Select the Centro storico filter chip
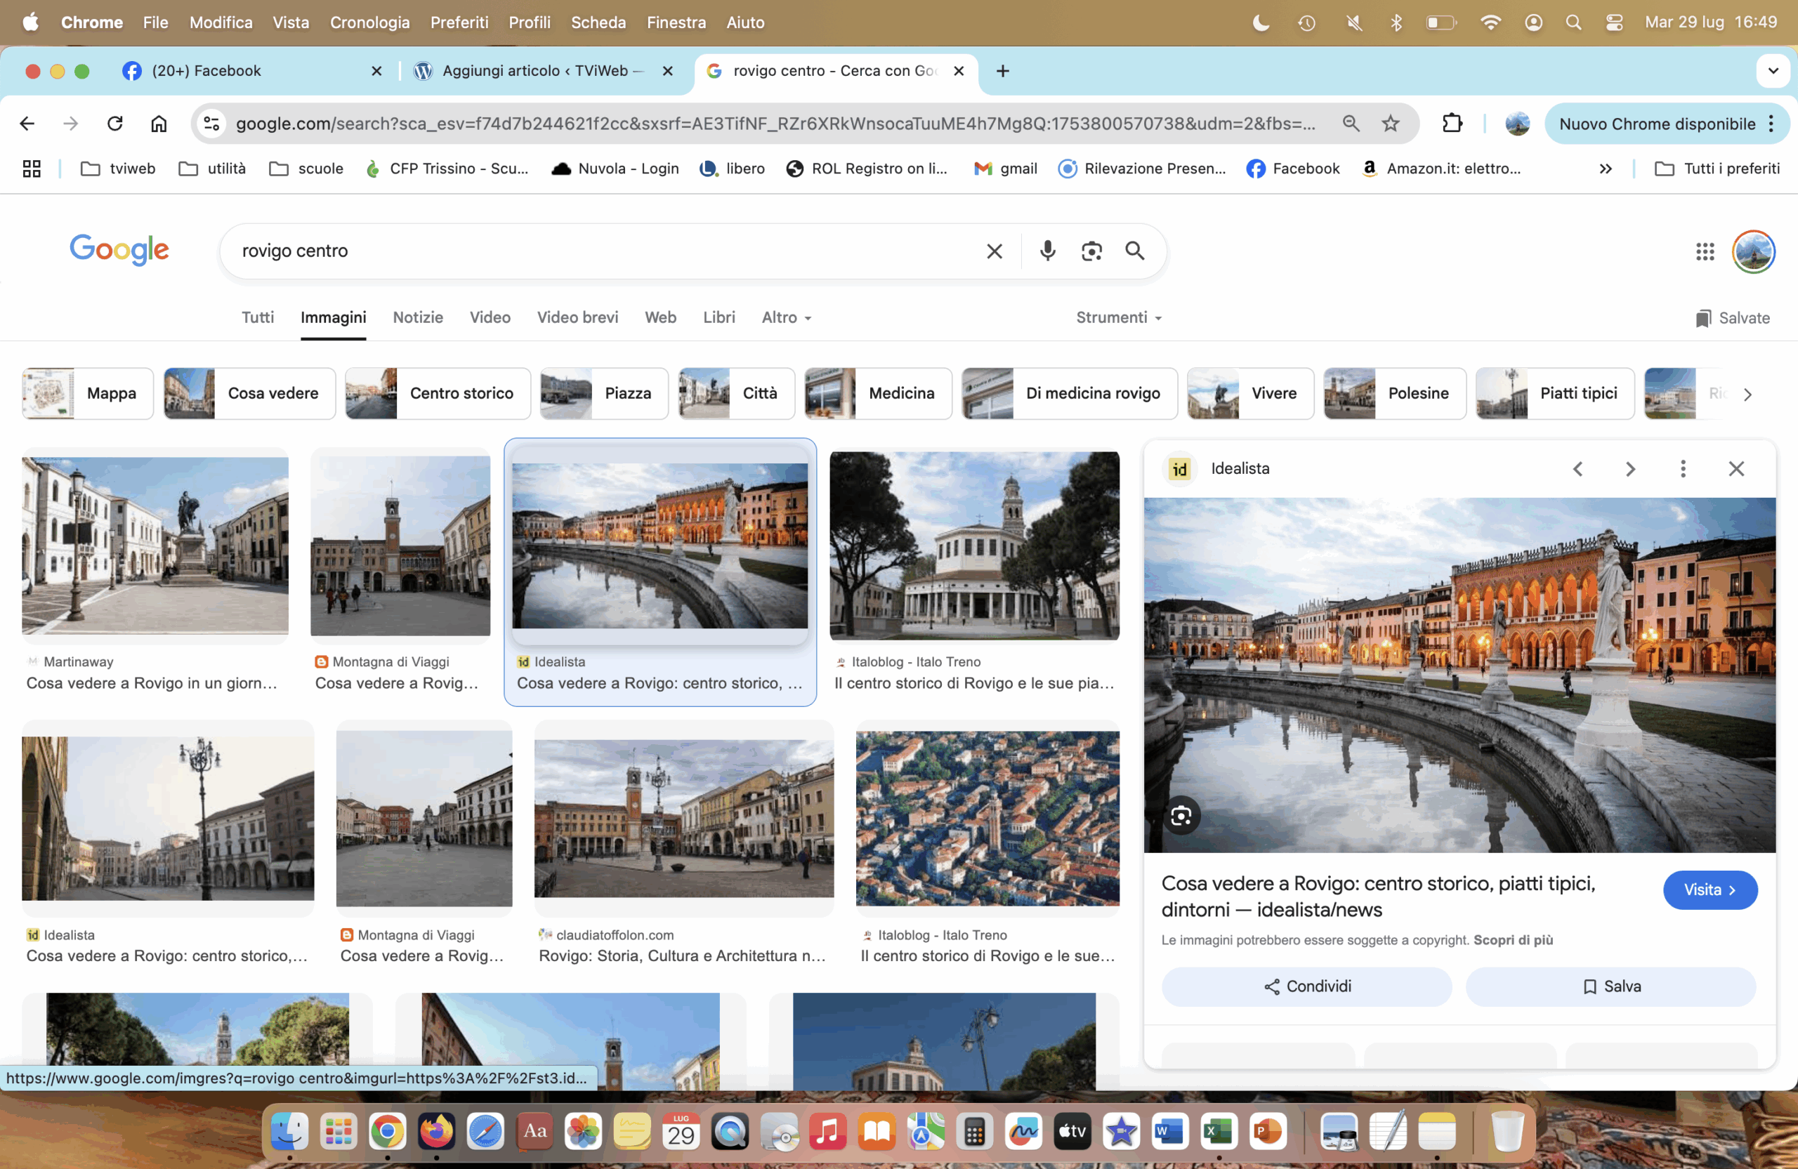Image resolution: width=1798 pixels, height=1169 pixels. (438, 393)
